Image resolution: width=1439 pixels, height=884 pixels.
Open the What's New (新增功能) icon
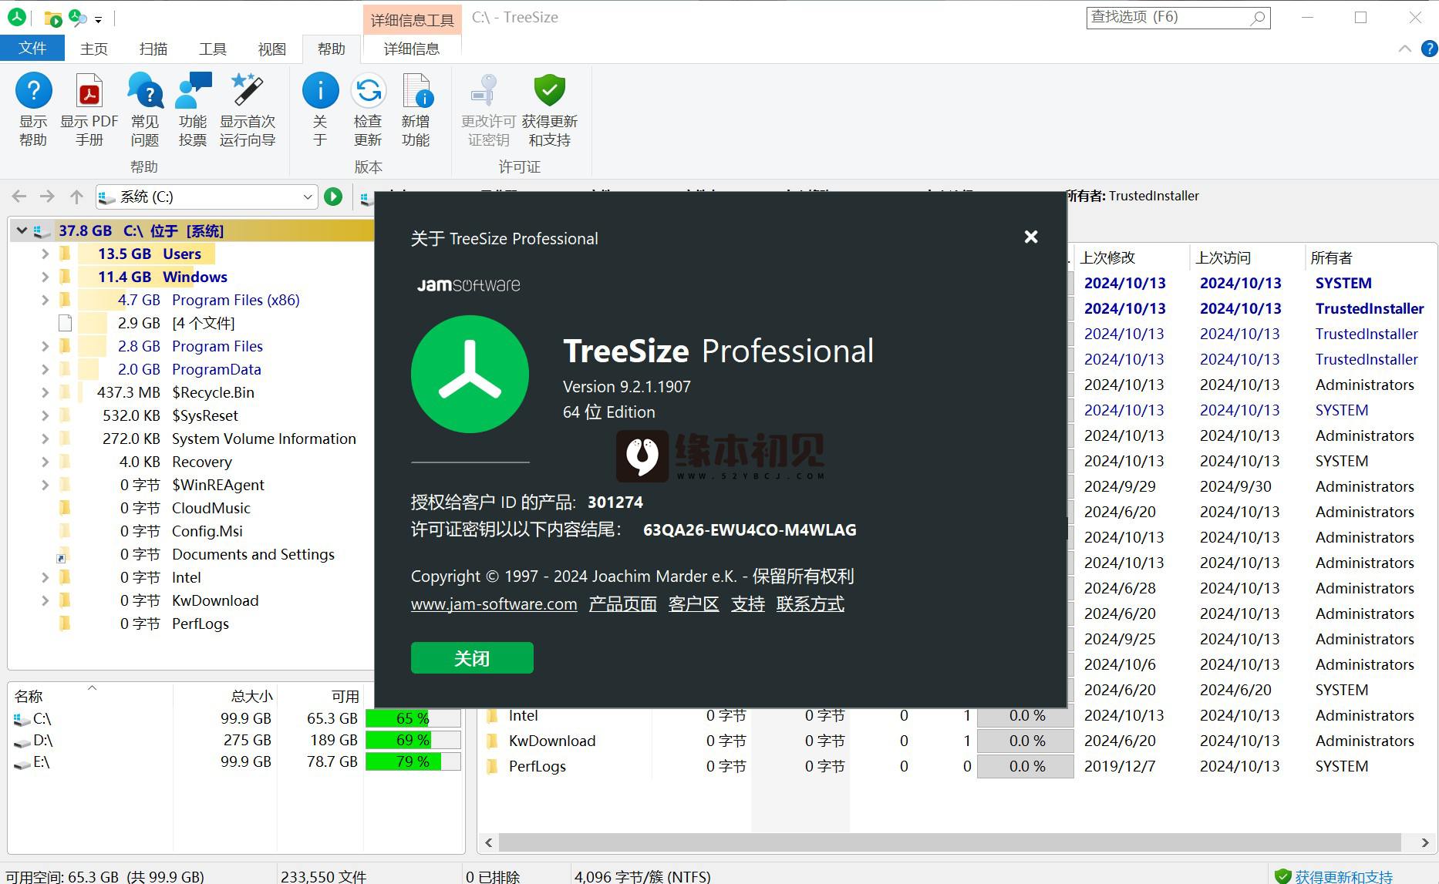(416, 92)
